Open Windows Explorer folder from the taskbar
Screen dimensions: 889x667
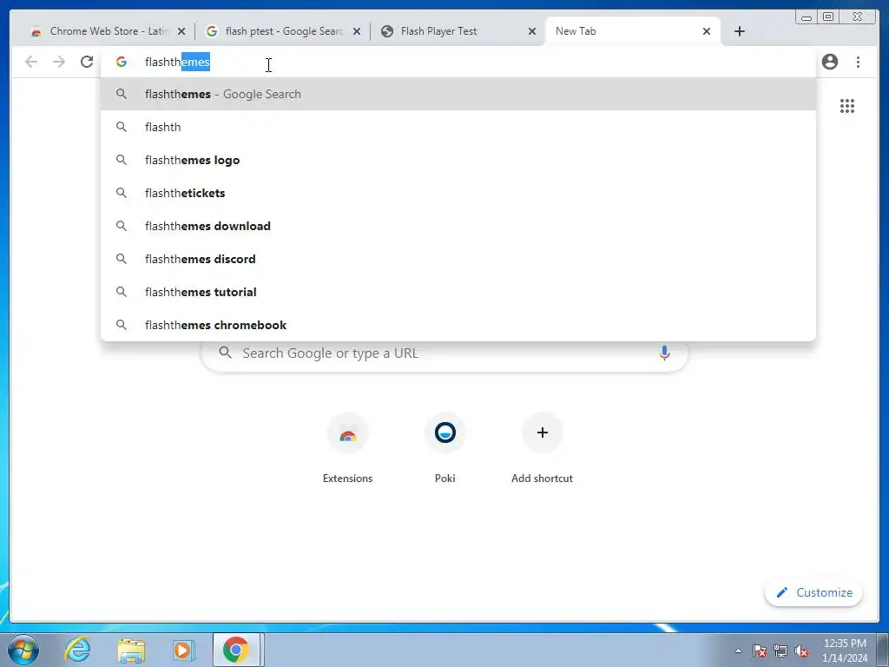(131, 650)
